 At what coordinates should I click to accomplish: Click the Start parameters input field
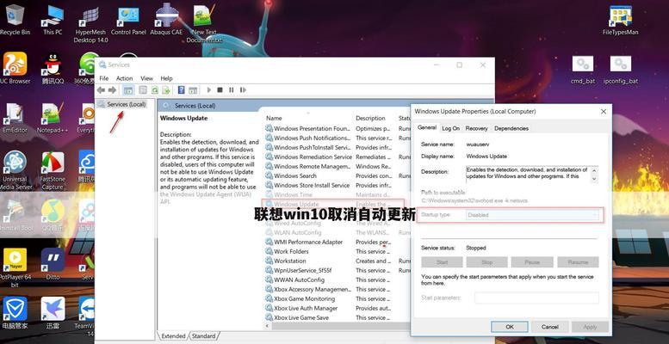pyautogui.click(x=536, y=298)
